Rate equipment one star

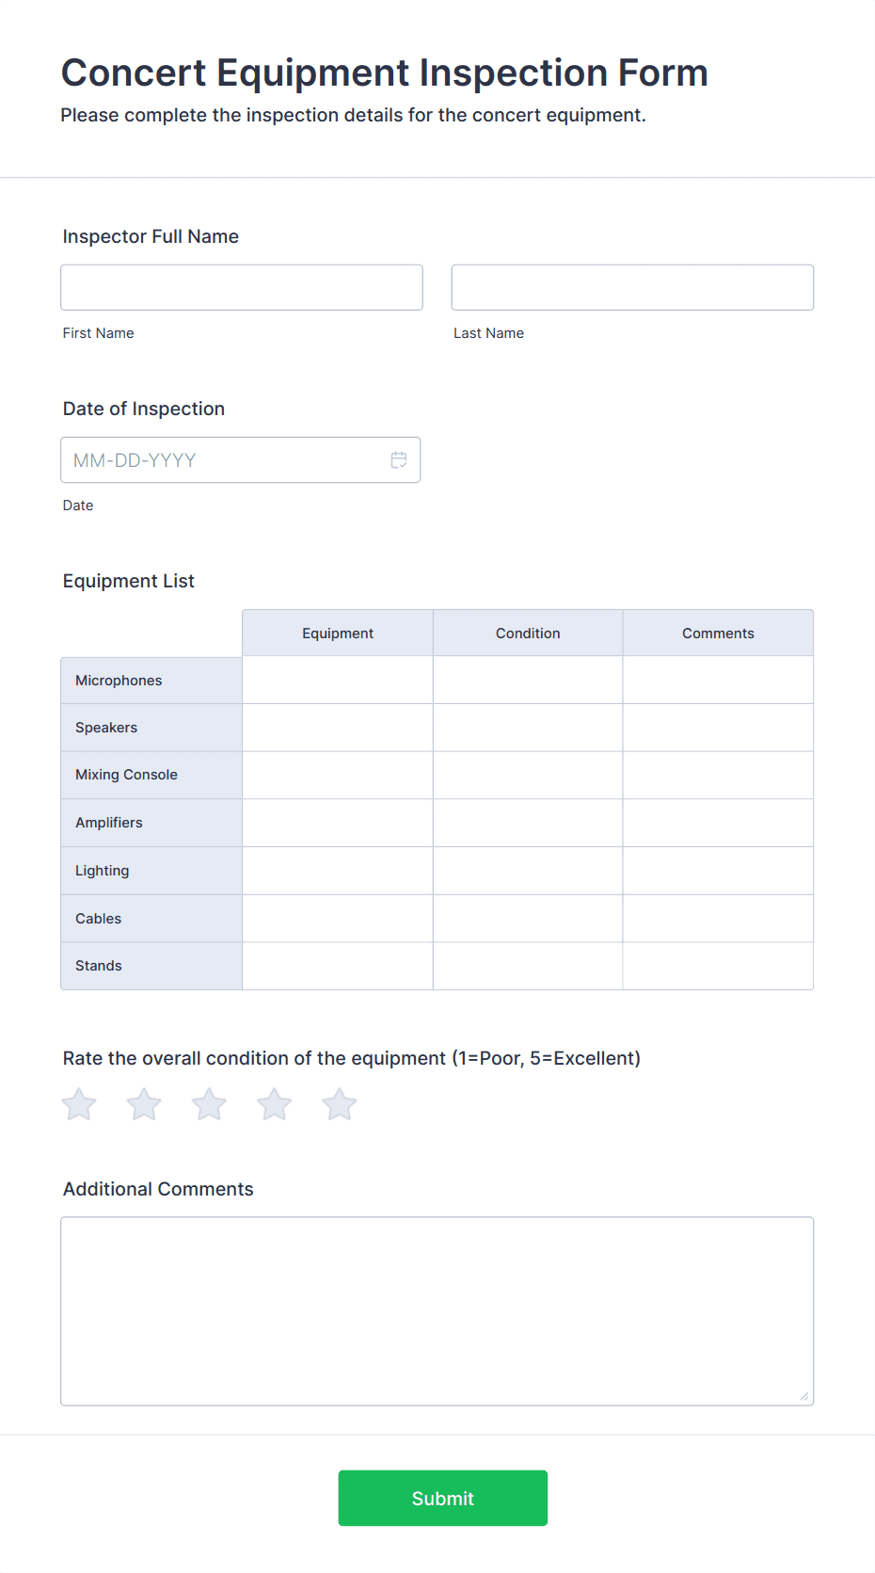(79, 1104)
